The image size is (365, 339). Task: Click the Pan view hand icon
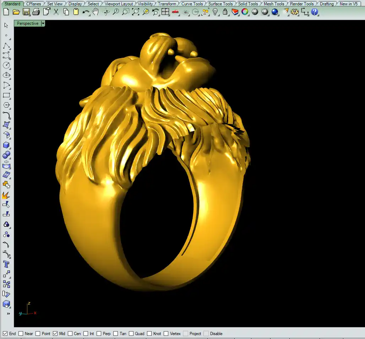tap(96, 12)
